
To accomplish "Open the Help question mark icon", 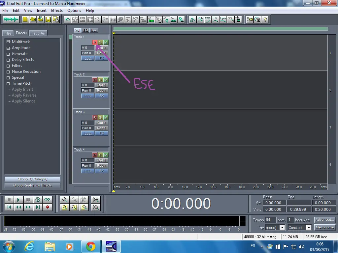I will [x=265, y=19].
